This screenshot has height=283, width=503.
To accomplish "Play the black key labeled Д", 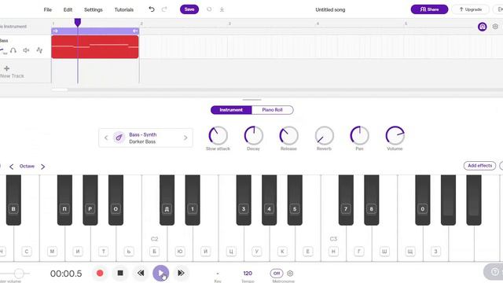I will 167,200.
